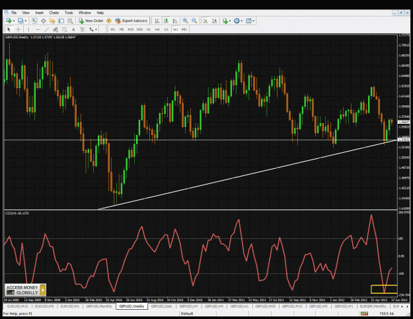Select the Equidistant Channel tool

pyautogui.click(x=56, y=30)
